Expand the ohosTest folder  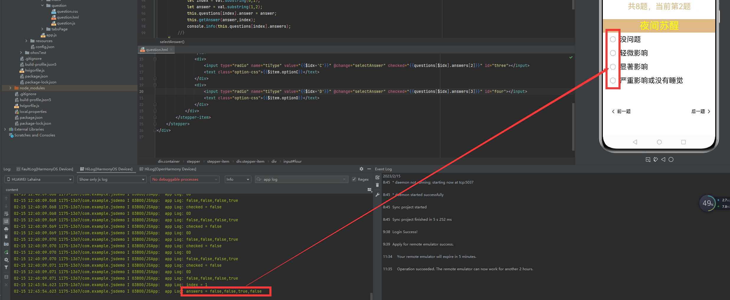click(21, 53)
